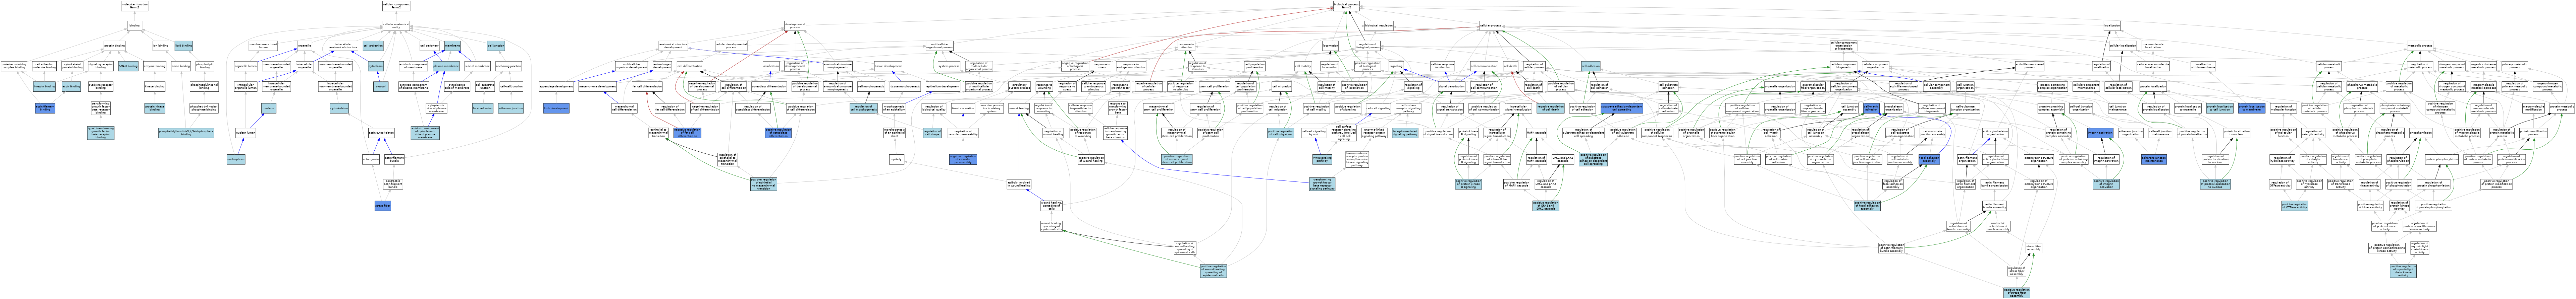This screenshot has height=299, width=2576.
Task: Click the molecular_function root node
Action: click(x=135, y=6)
